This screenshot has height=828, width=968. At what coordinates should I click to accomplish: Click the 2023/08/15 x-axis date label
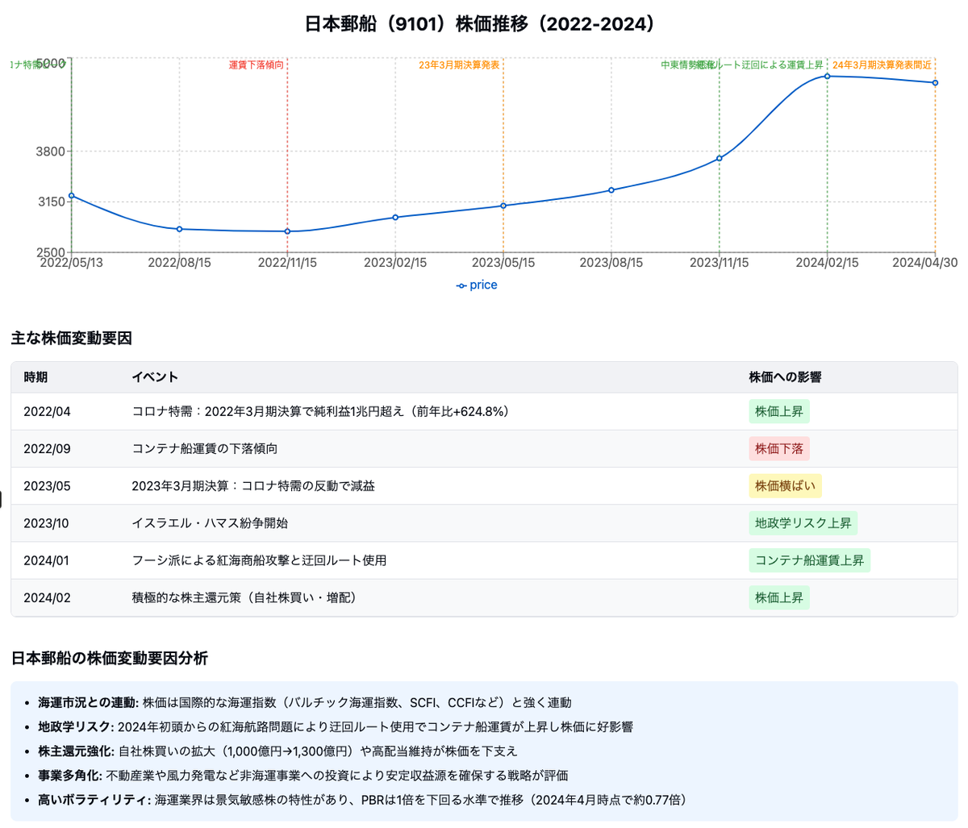coord(611,263)
